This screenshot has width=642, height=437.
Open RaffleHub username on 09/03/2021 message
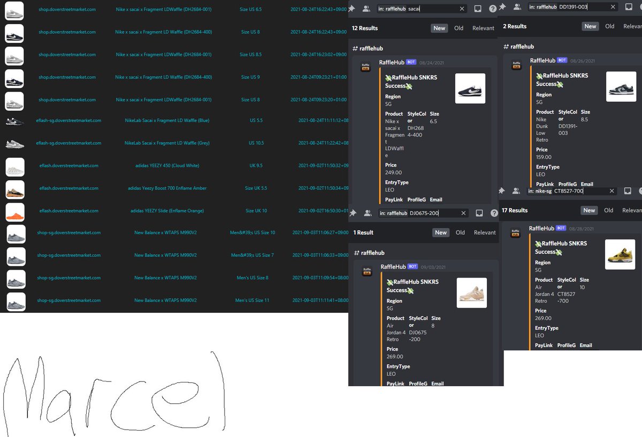393,266
